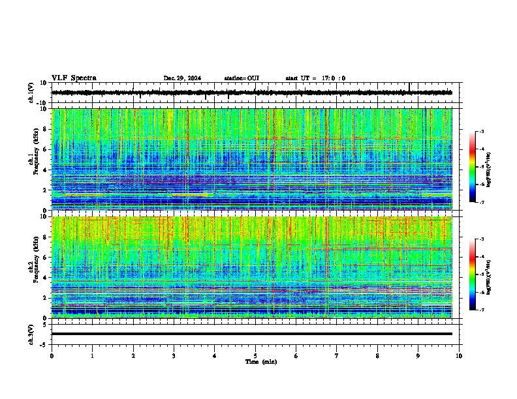Screen dimensions: 517x399
Task: Click the "2" kHz tick of ch.2 spectrogram
Action: pos(45,298)
